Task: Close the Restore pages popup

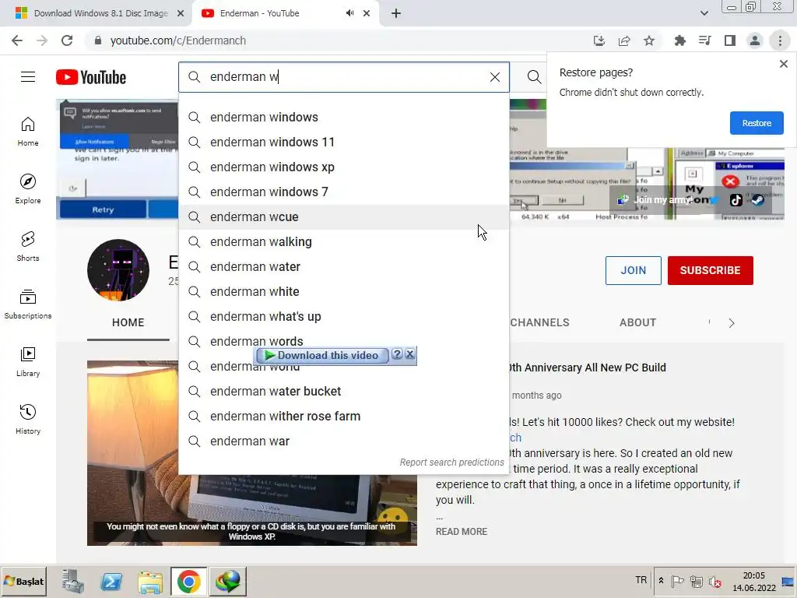Action: click(783, 64)
